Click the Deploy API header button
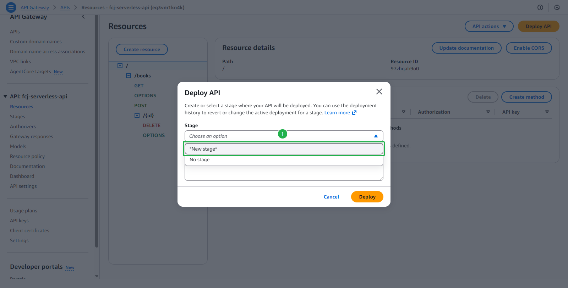568x288 pixels. [539, 26]
